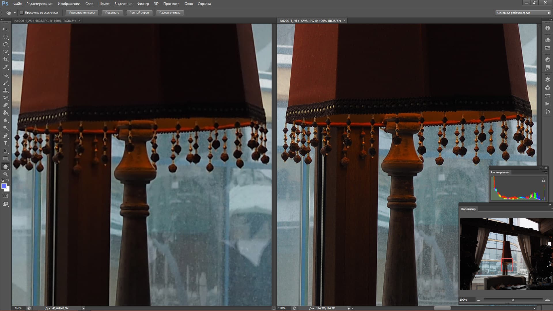Screen dimensions: 553x311
Task: Click the Navigator zoom slider handle
Action: (x=513, y=300)
